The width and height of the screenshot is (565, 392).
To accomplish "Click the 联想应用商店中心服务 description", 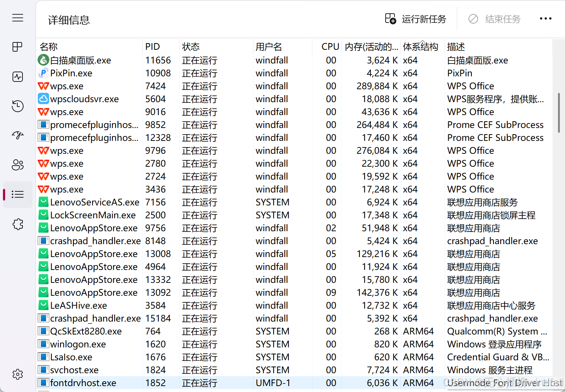I will pos(491,305).
